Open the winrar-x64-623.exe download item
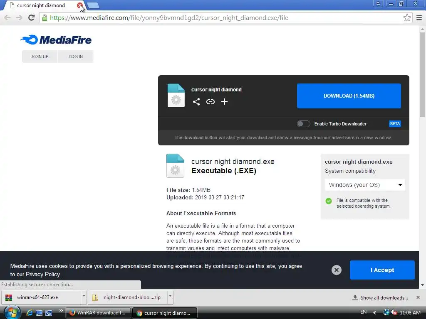Screen dimensions: 426x319 (41, 297)
